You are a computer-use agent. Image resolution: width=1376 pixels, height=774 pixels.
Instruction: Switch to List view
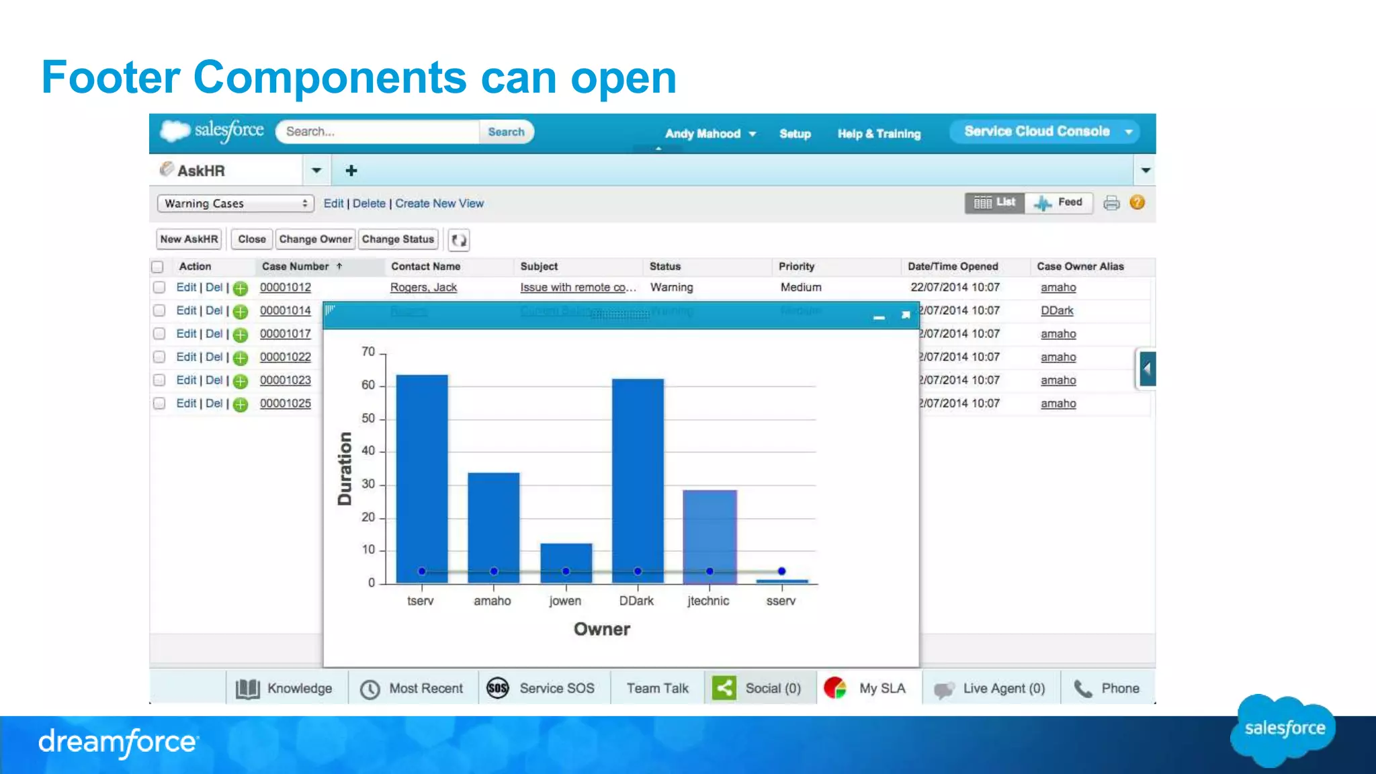[x=995, y=202]
